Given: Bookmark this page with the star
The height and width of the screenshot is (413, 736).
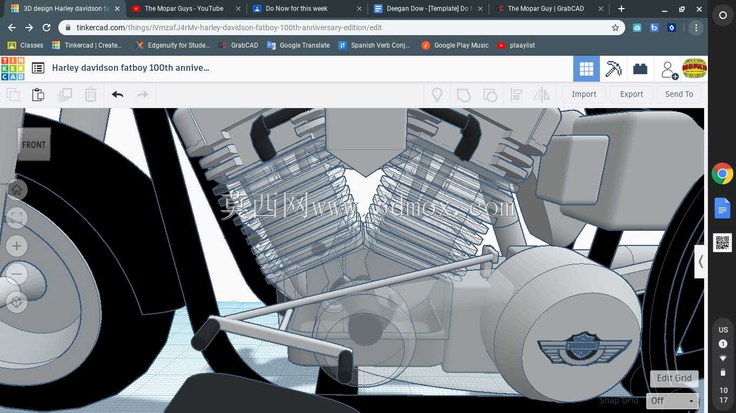Looking at the screenshot, I should (615, 28).
